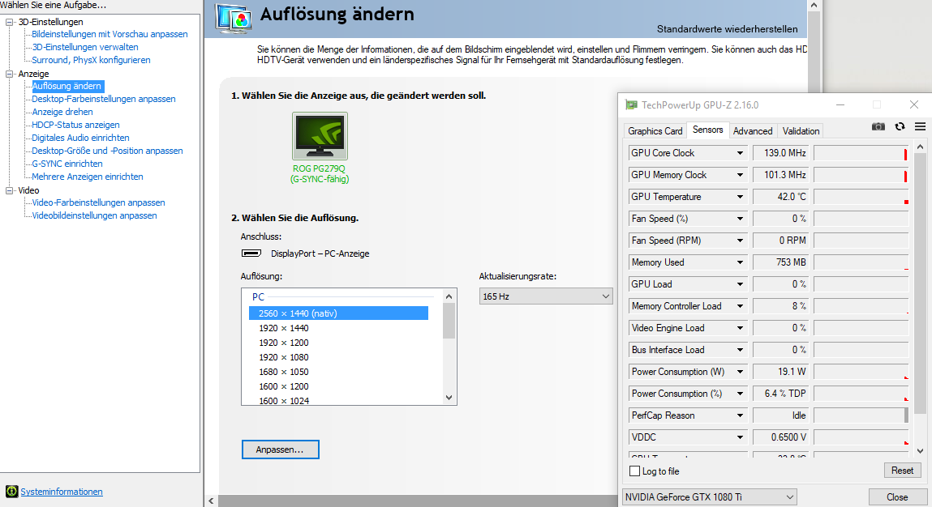932x507 pixels.
Task: Open the Memory Used sensor dropdown
Action: 740,262
